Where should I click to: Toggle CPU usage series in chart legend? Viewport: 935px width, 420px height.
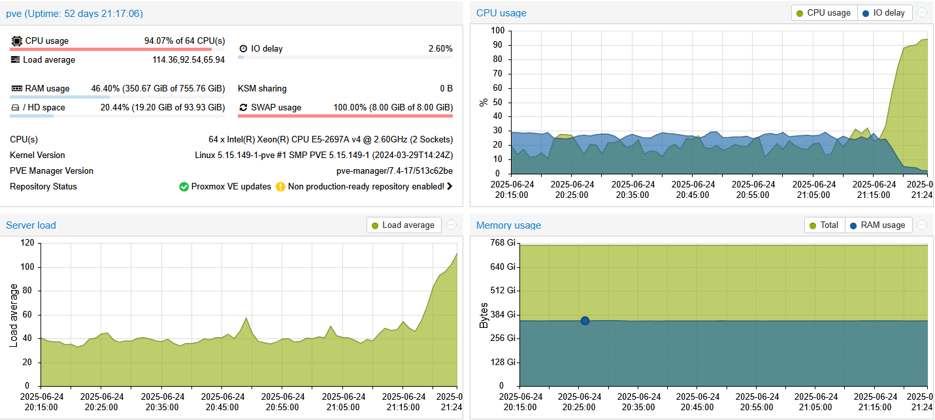(823, 13)
